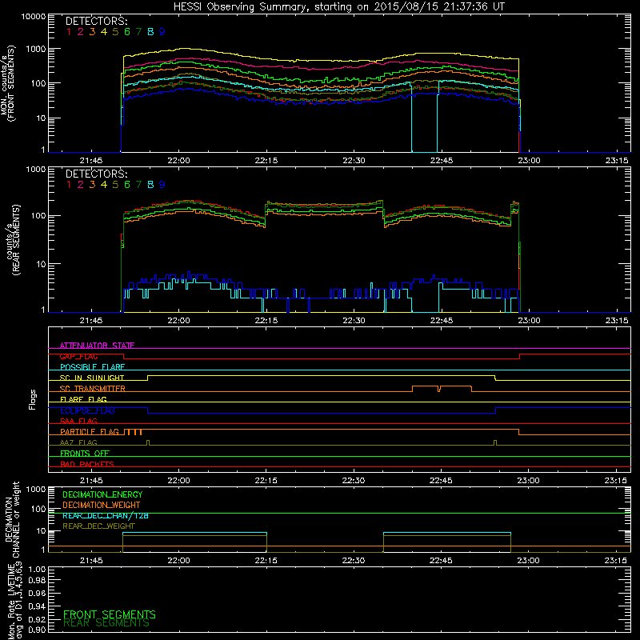640x640 pixels.
Task: Click the REAR SEGMENTS livetime legend text
Action: [106, 623]
